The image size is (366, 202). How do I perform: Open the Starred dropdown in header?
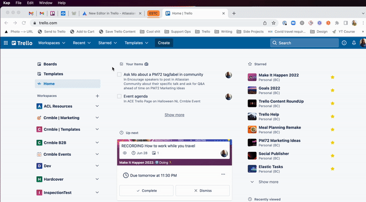tap(108, 43)
